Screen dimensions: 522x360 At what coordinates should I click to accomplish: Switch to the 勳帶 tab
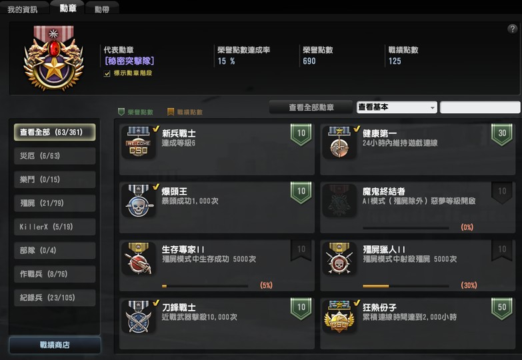[102, 9]
